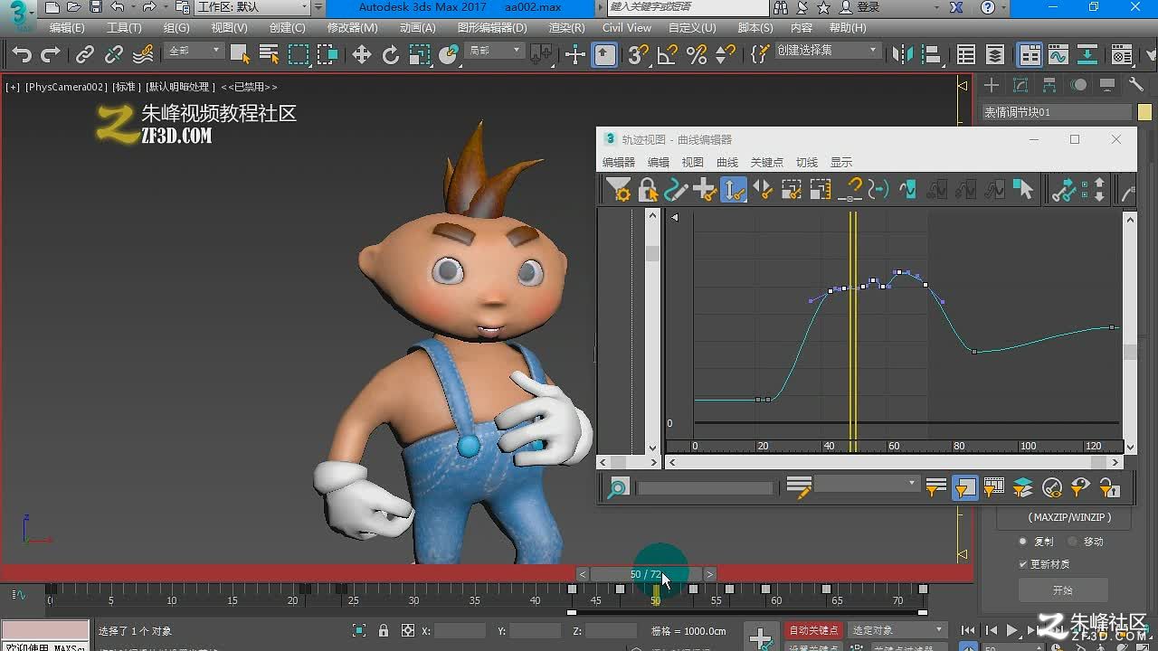The height and width of the screenshot is (651, 1158).
Task: Open the 全部 selection filter dropdown
Action: [195, 52]
